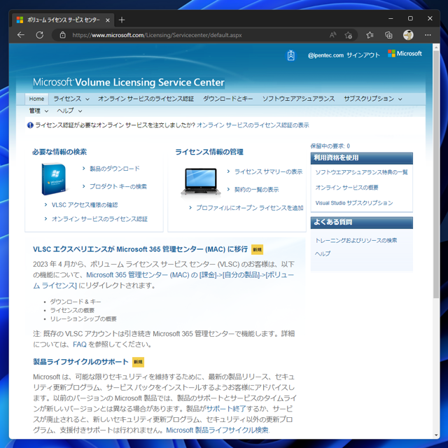Click the Microsoft Volume Licensing Service Center title

(129, 83)
